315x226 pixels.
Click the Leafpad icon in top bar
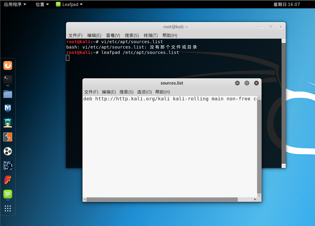point(58,4)
